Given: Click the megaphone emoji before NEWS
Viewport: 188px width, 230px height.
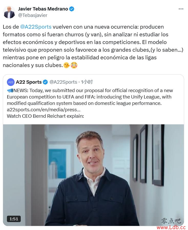Looking at the screenshot, I should (x=10, y=91).
